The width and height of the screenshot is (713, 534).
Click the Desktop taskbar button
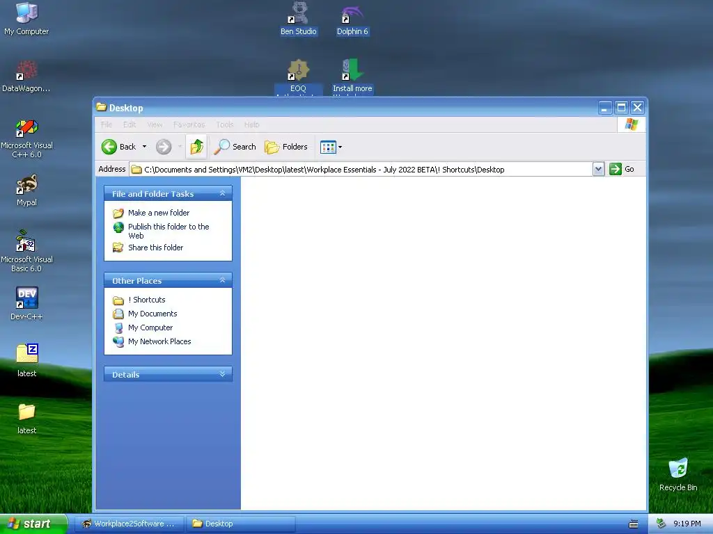pos(241,524)
